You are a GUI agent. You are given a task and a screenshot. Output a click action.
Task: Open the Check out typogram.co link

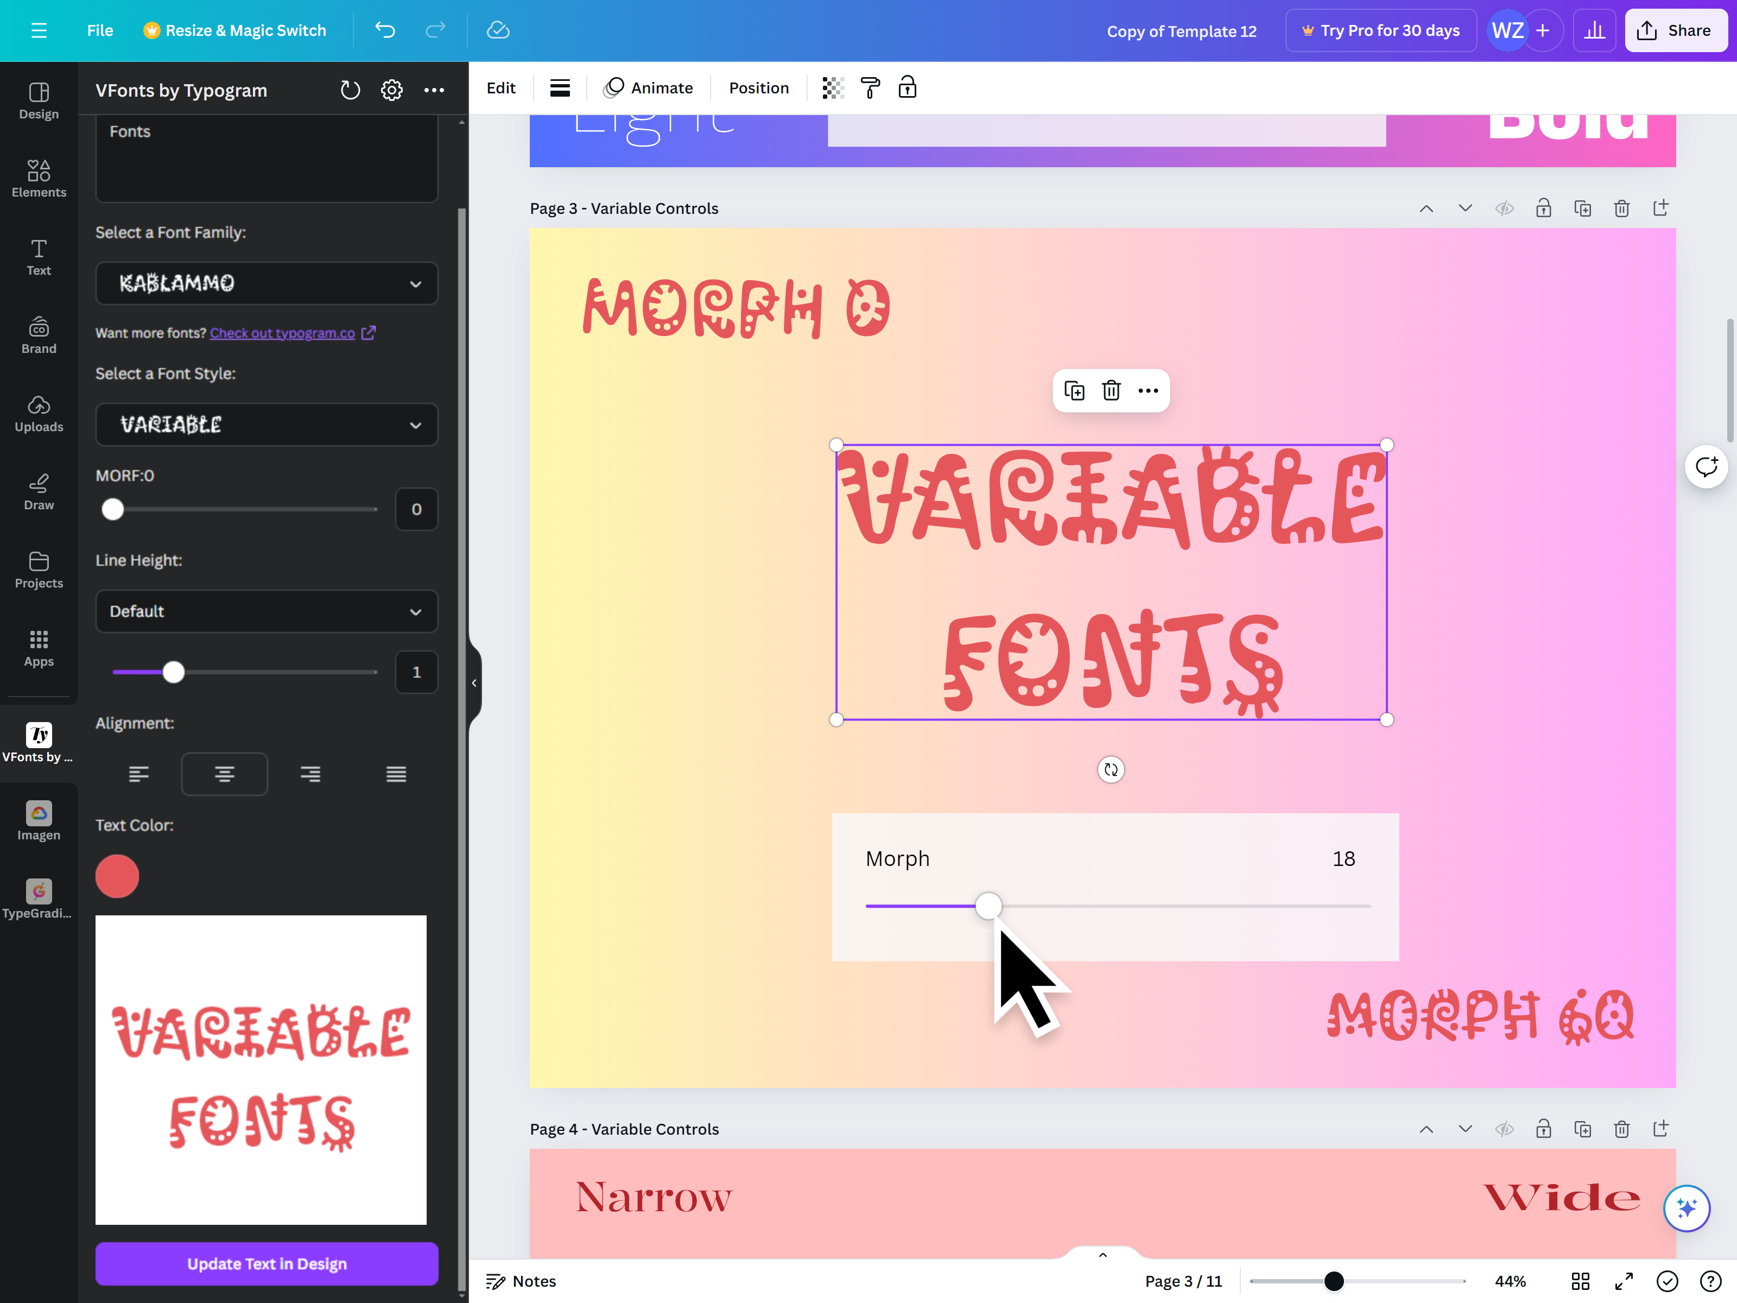[283, 333]
